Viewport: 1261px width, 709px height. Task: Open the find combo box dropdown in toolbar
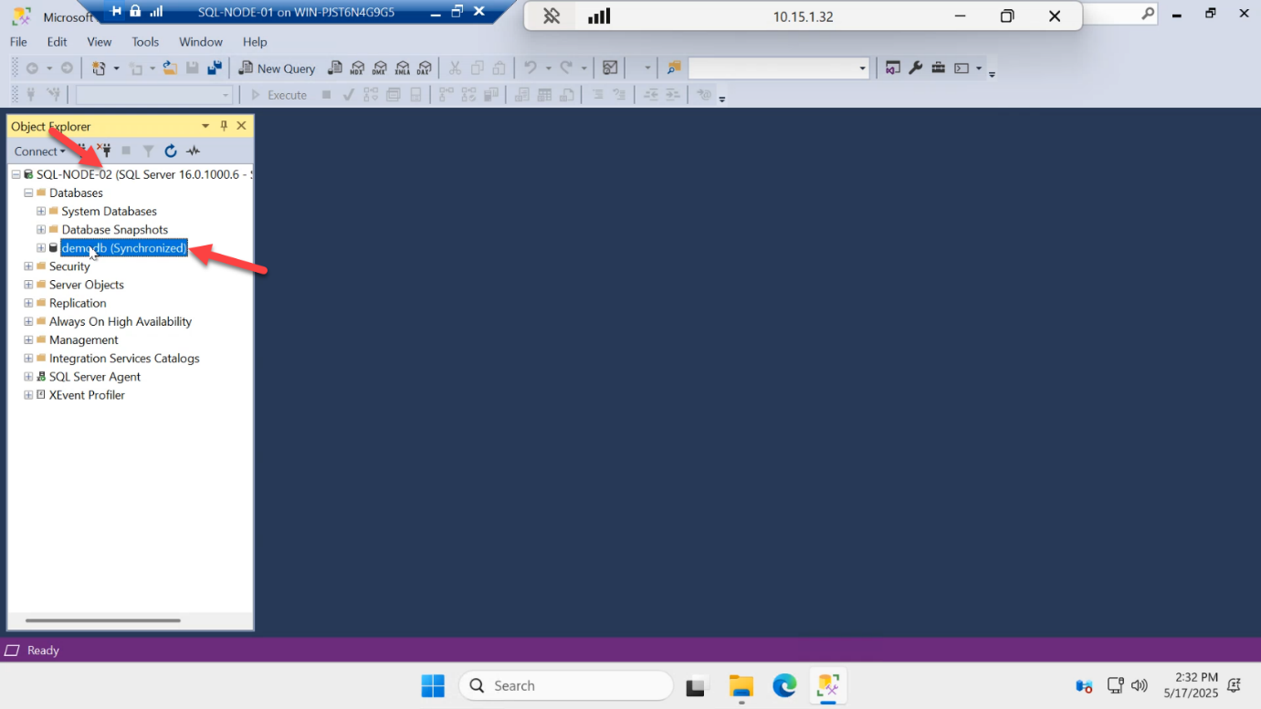tap(862, 68)
